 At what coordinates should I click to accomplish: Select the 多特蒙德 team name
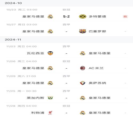click(x=97, y=16)
